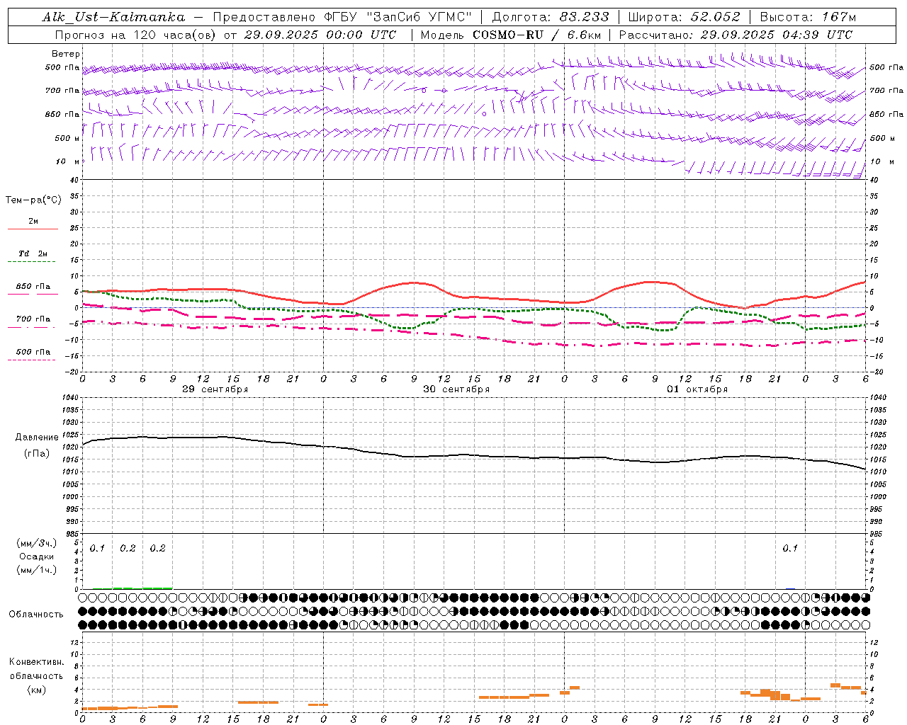Click the '30 сентября' date label

click(456, 389)
